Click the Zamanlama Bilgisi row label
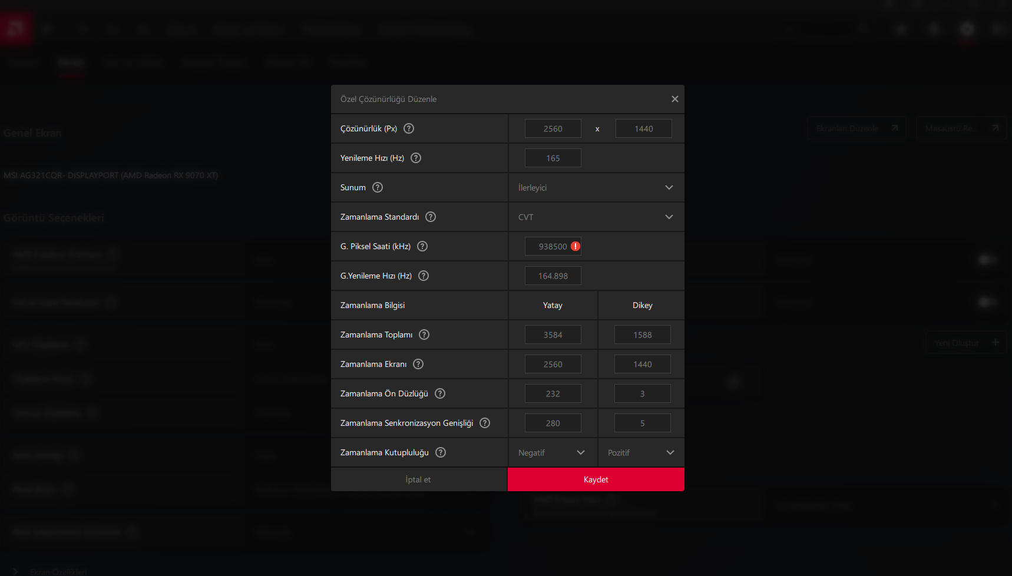 [373, 305]
